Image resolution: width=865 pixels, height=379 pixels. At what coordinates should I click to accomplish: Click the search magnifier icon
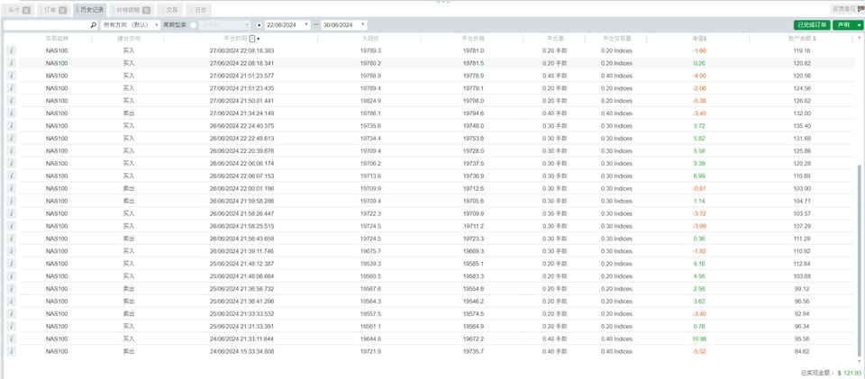click(93, 25)
